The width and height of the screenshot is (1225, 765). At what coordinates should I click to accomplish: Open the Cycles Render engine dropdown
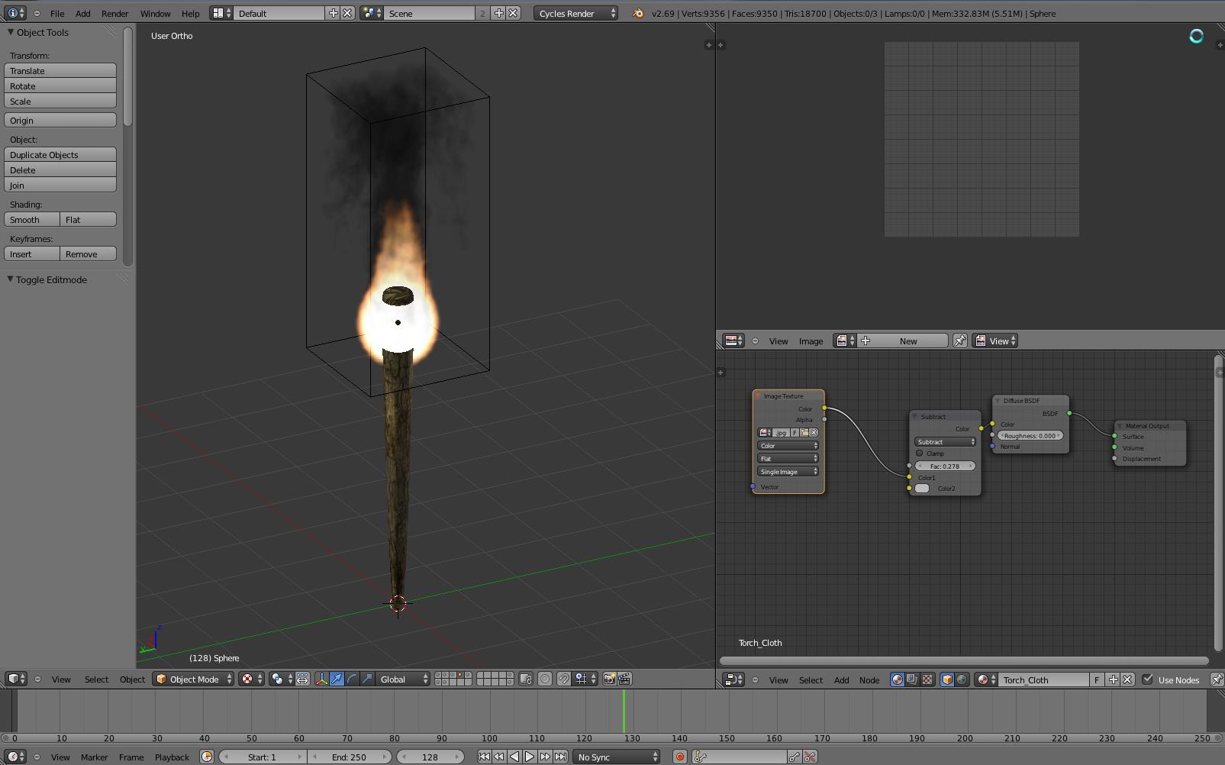pyautogui.click(x=575, y=13)
